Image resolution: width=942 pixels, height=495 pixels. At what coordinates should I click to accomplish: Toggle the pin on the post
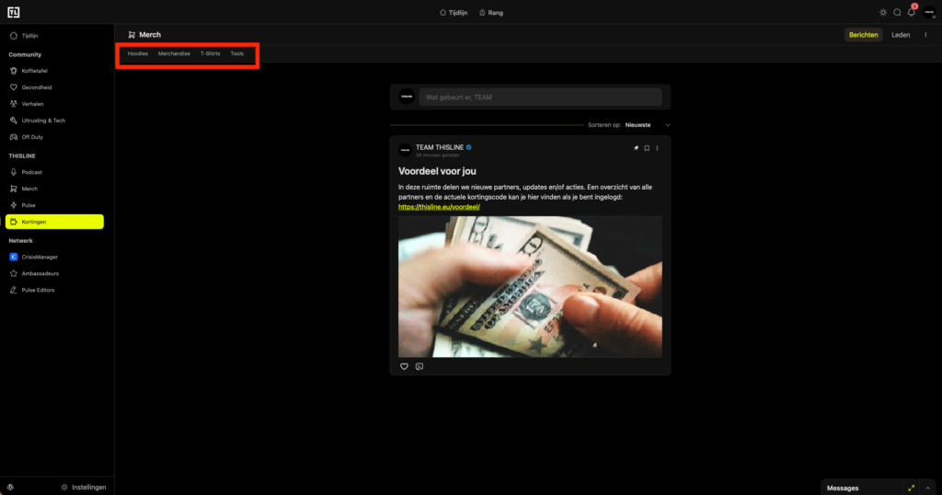click(x=636, y=148)
